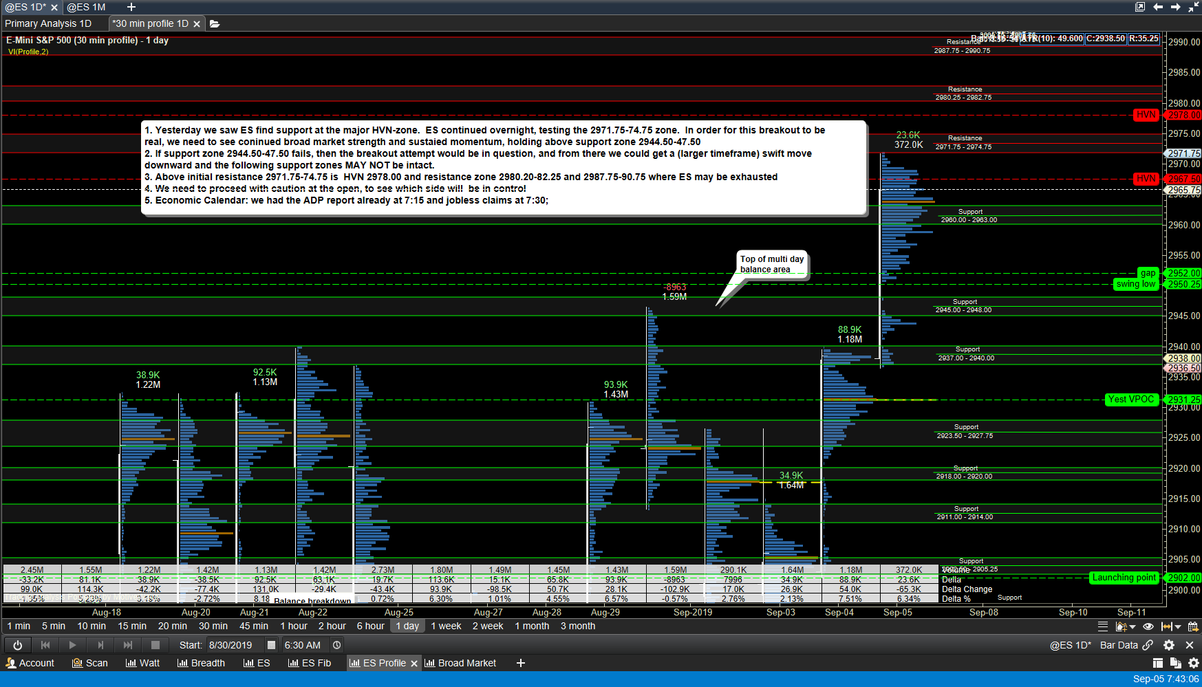Screen dimensions: 1202x687
Task: Open layout panel icon in bottom right
Action: click(1158, 663)
